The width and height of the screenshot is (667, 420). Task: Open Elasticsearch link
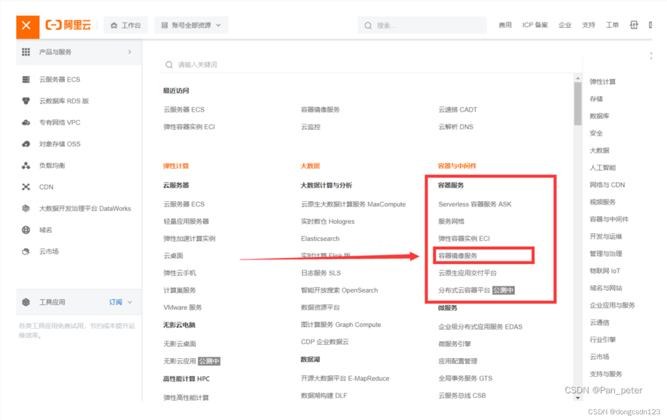(320, 239)
